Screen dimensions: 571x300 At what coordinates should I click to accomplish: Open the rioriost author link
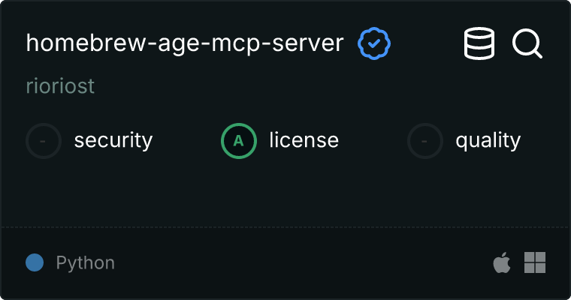tap(60, 86)
